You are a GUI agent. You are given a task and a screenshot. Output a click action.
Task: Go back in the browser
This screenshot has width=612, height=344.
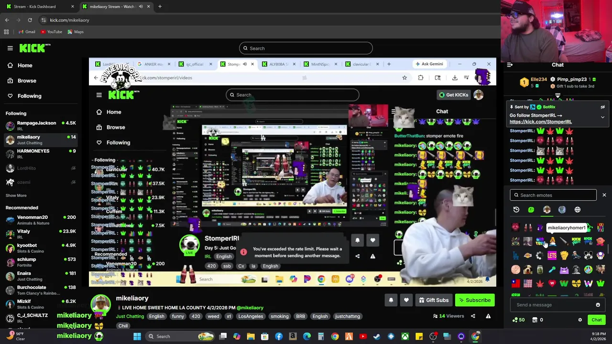tap(7, 20)
